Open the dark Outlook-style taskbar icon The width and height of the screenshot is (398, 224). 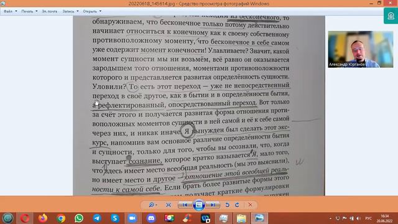(205, 218)
